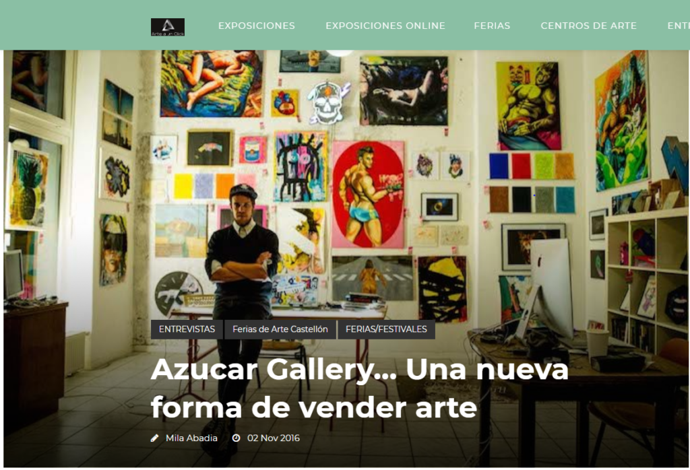Click the clock date icon

[237, 438]
